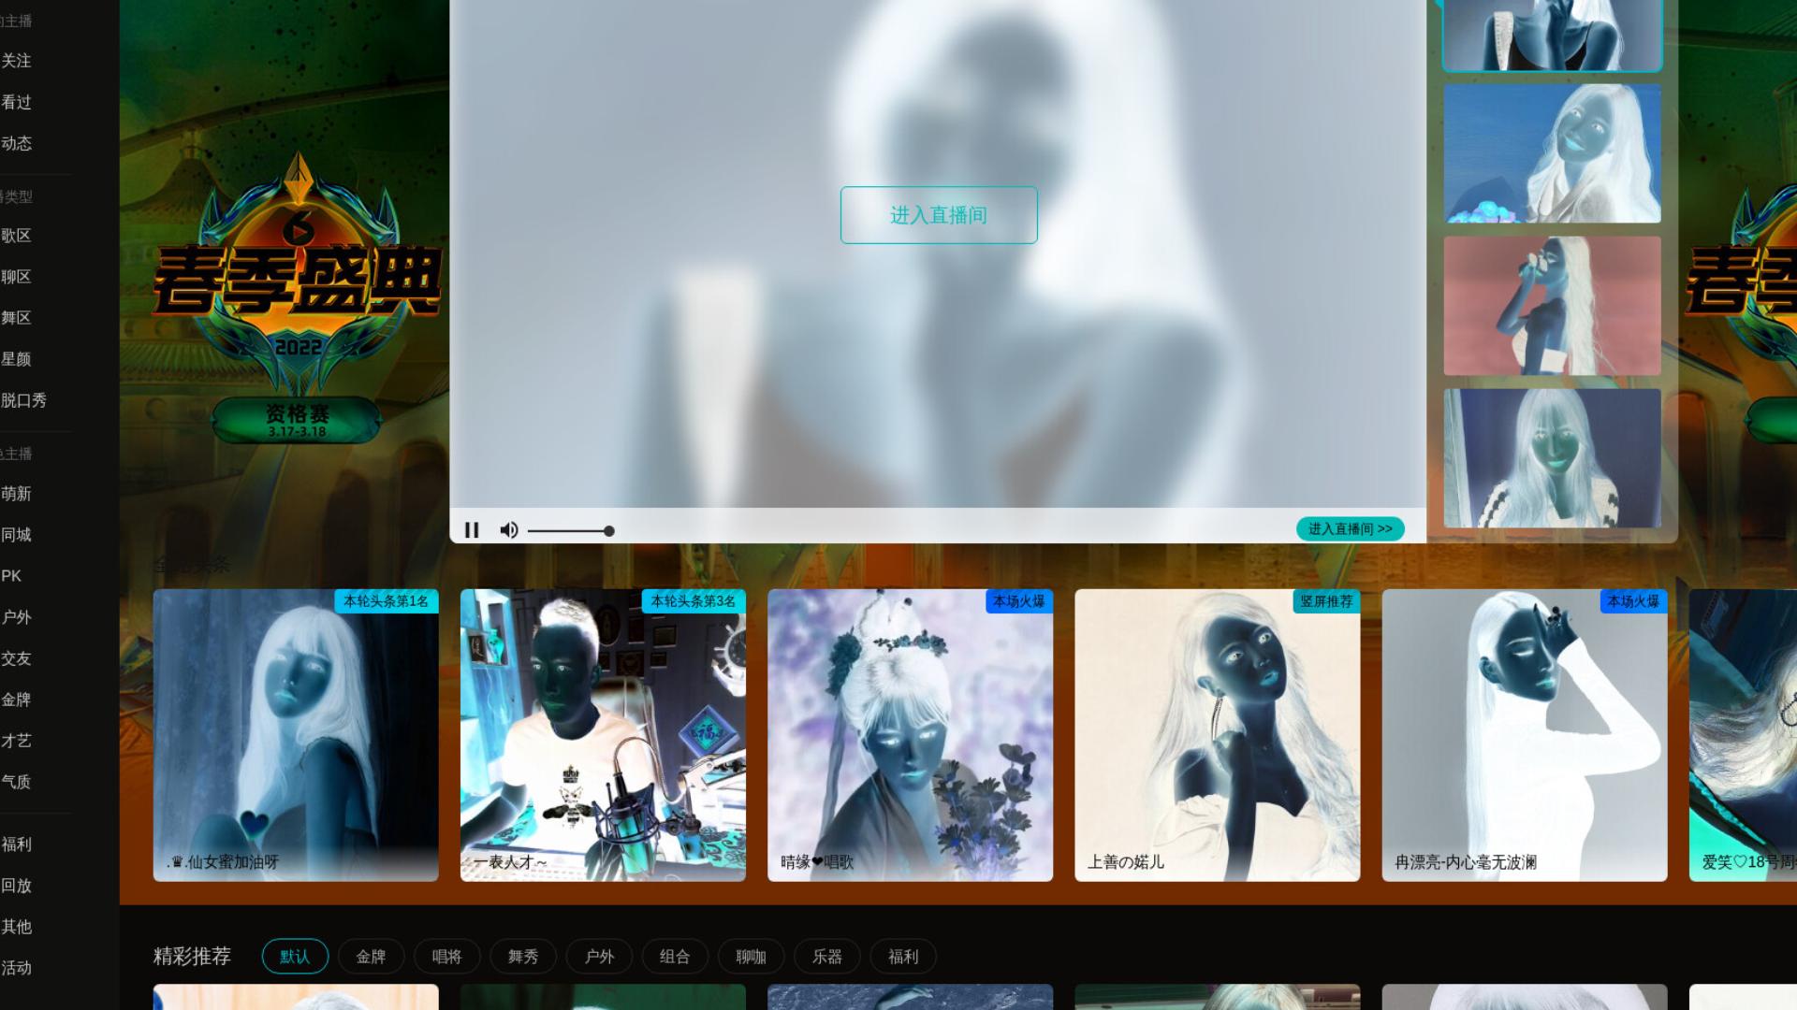This screenshot has width=1797, height=1010.
Task: Open the .仙女蜜加油呀 stream card
Action: (296, 735)
